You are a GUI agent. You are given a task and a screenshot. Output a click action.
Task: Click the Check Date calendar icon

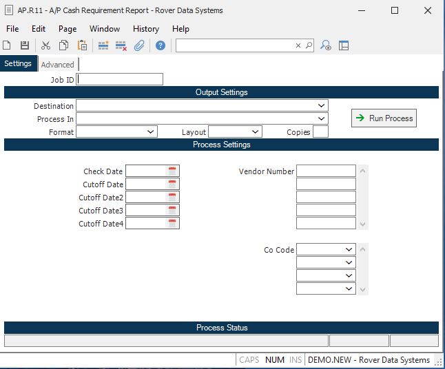(173, 171)
